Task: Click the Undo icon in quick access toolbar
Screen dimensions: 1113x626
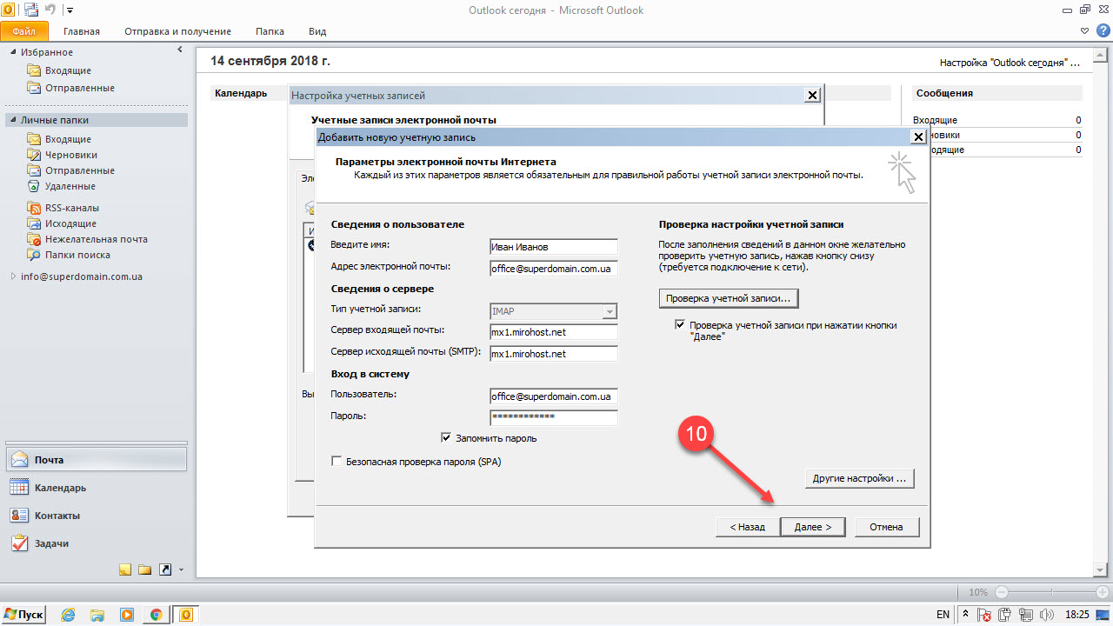Action: tap(50, 10)
